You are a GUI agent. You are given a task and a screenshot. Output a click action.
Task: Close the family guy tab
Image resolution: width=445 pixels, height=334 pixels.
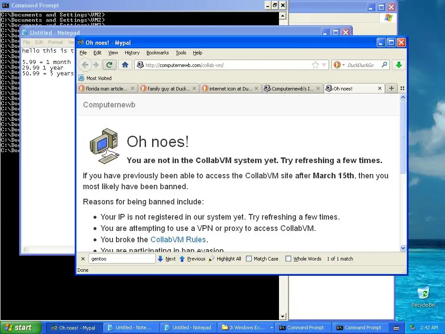194,88
